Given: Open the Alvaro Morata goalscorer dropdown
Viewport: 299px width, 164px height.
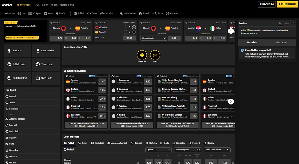Looking at the screenshot, I should [154, 38].
